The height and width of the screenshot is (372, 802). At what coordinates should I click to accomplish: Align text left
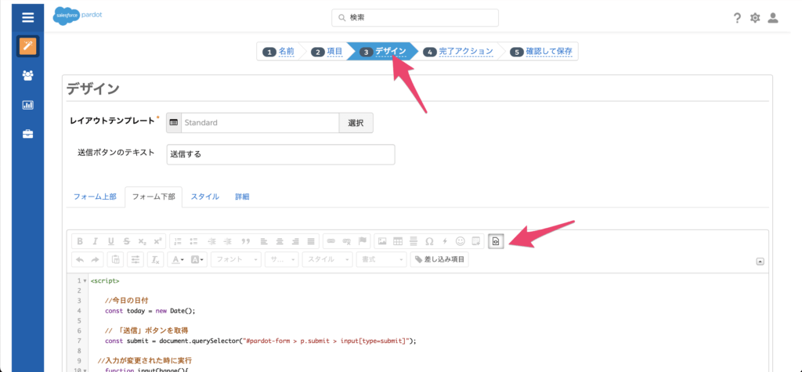pos(263,241)
